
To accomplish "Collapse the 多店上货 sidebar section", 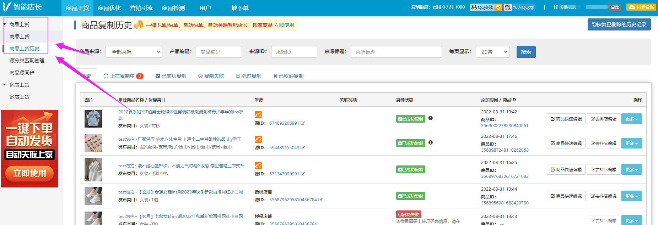I will 5,85.
